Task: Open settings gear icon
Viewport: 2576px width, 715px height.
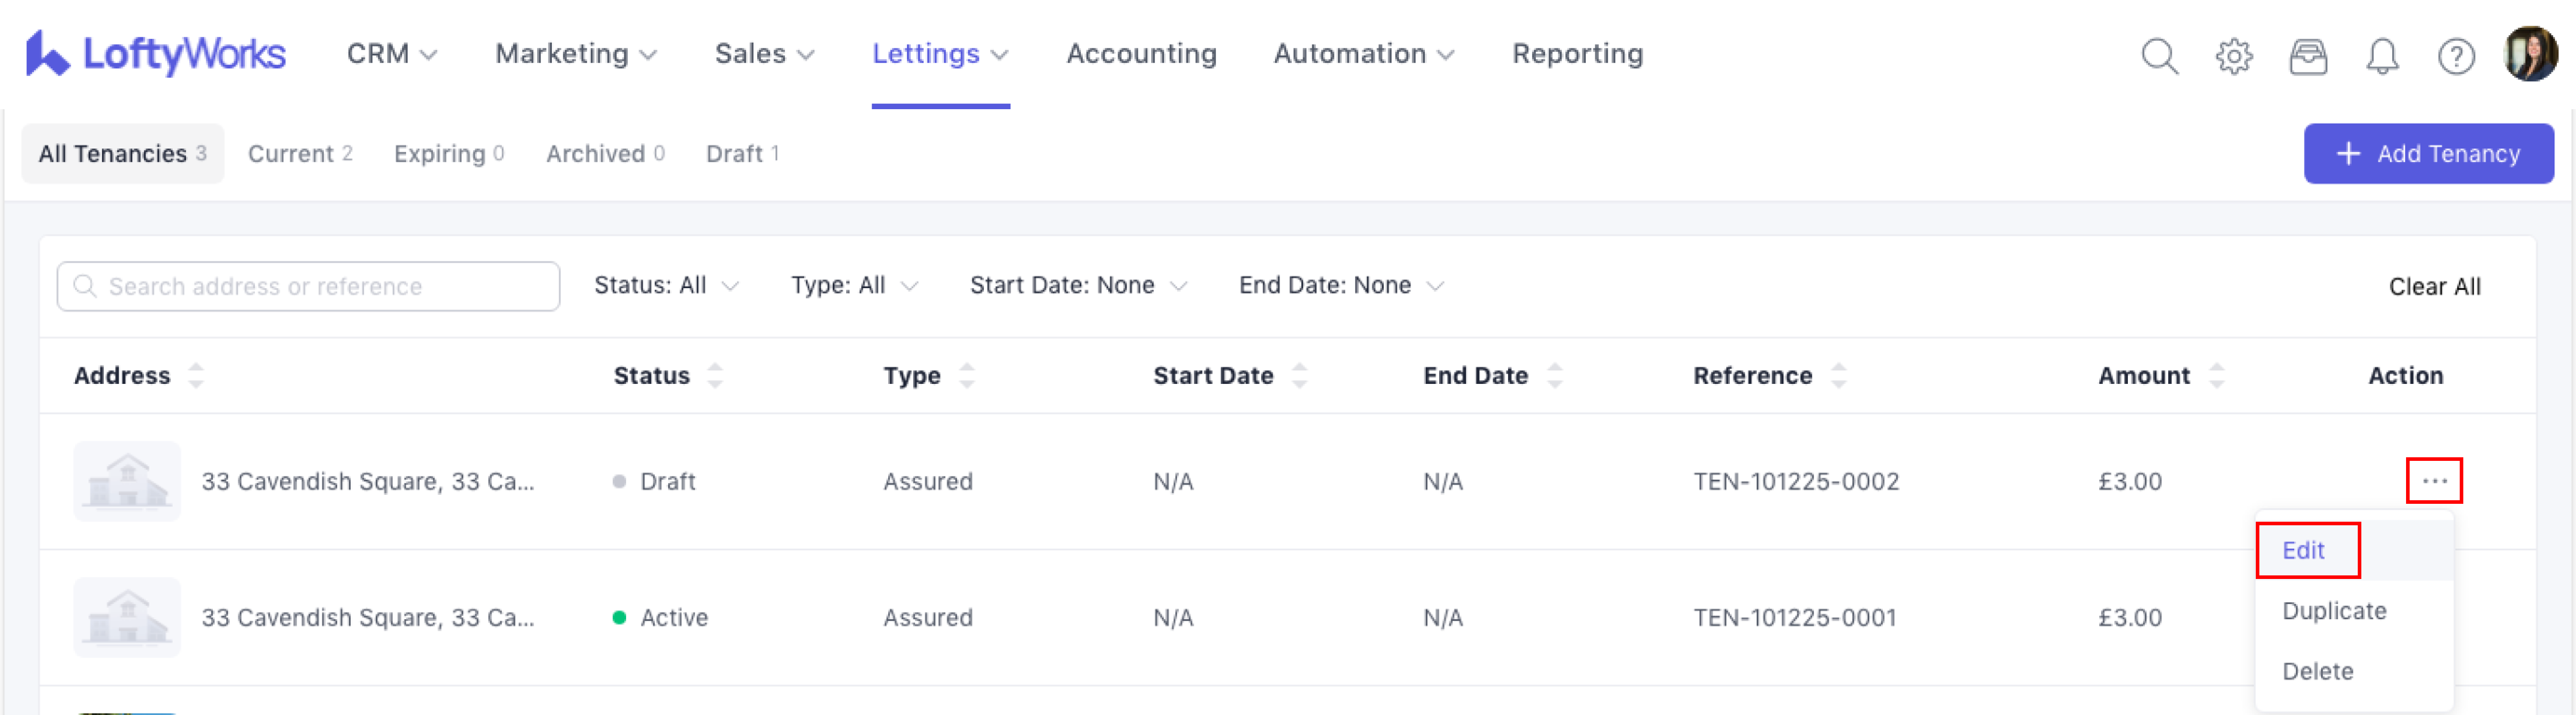Action: [x=2233, y=56]
